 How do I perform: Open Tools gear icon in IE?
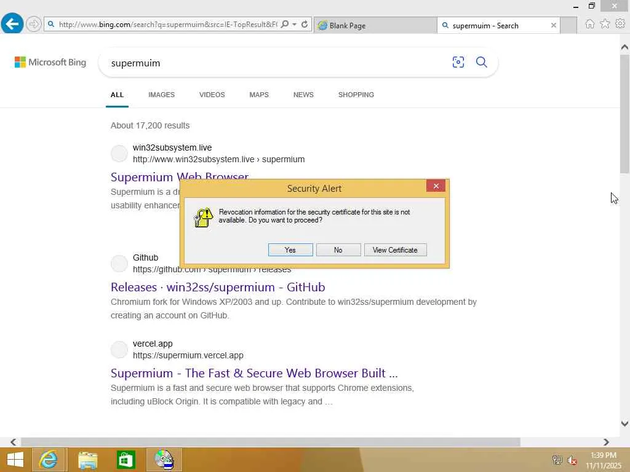(620, 24)
